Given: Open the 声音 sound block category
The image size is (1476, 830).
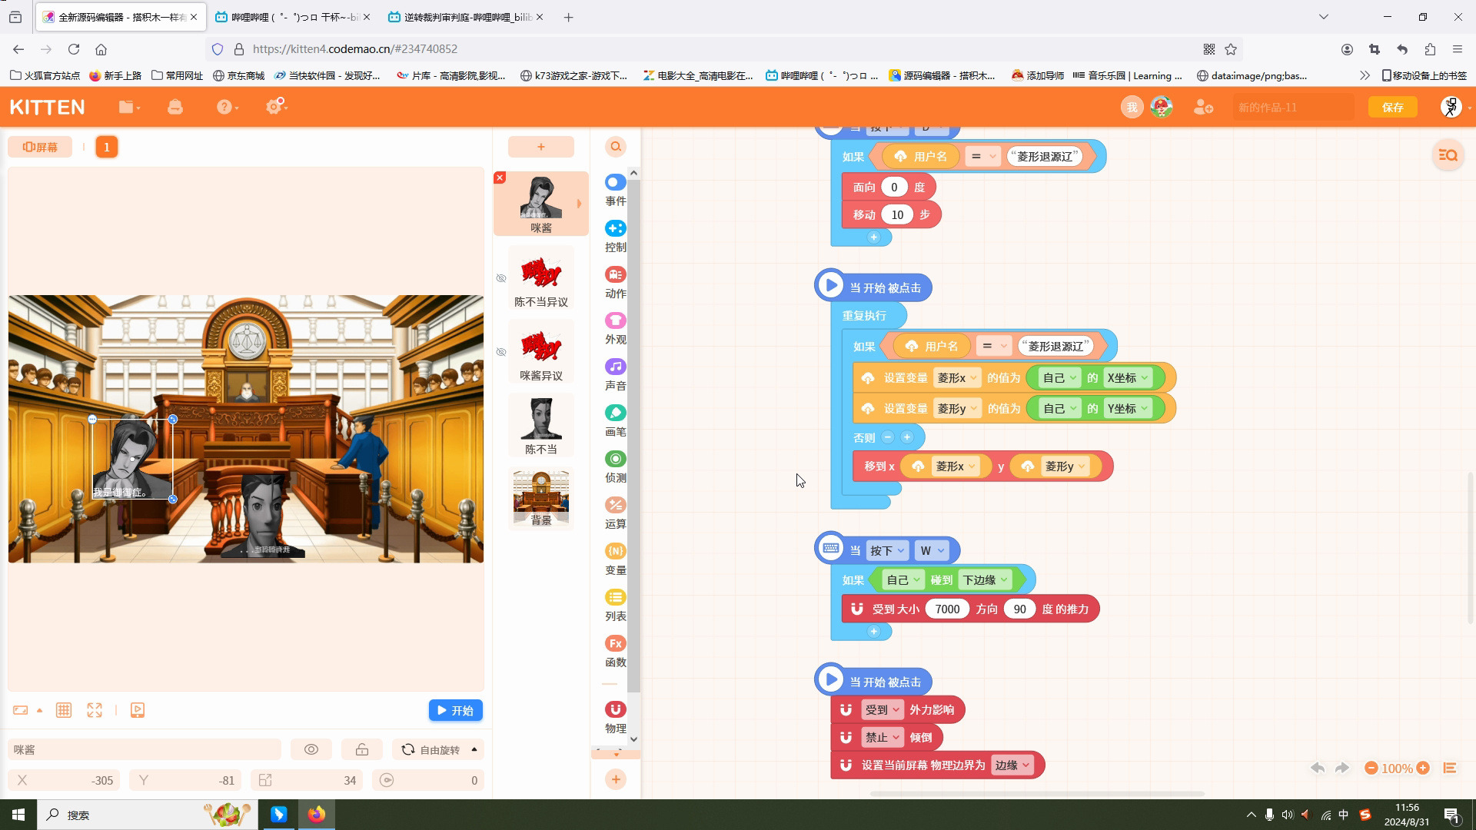Looking at the screenshot, I should (615, 374).
